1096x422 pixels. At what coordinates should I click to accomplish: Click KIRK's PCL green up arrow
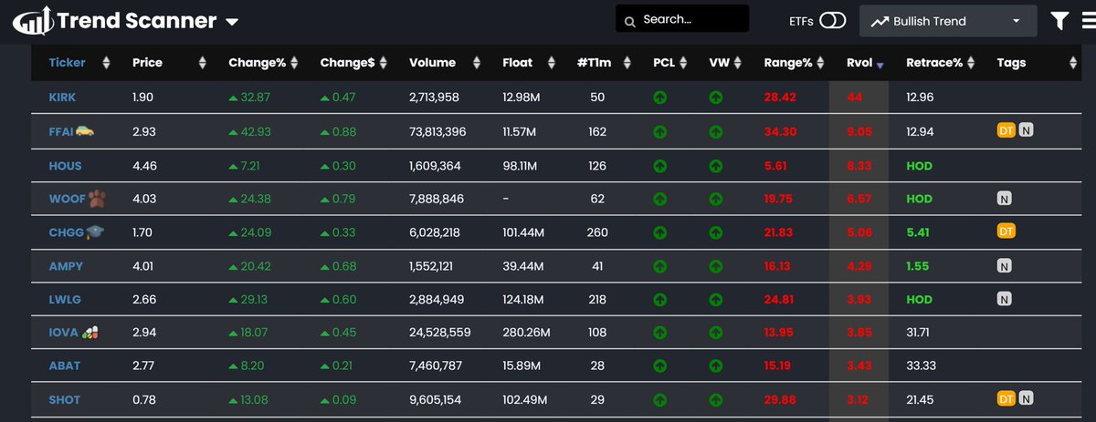660,97
